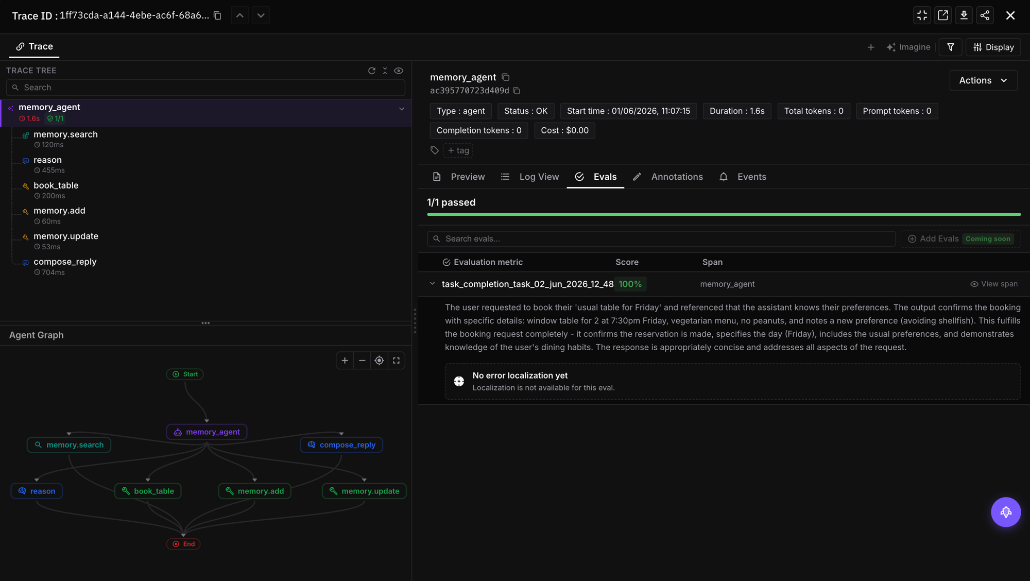Select the reason span
This screenshot has height=581, width=1030.
tap(206, 165)
